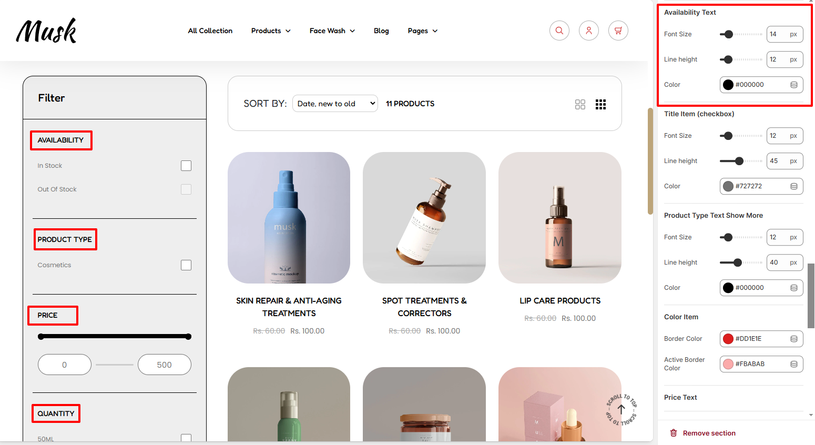
Task: Click the M-labeled spray bottle image
Action: pyautogui.click(x=560, y=218)
